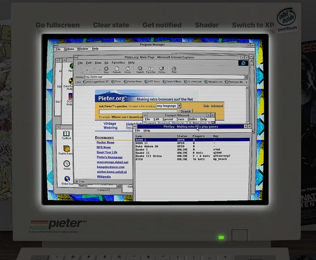Click the Shader option

click(x=207, y=25)
